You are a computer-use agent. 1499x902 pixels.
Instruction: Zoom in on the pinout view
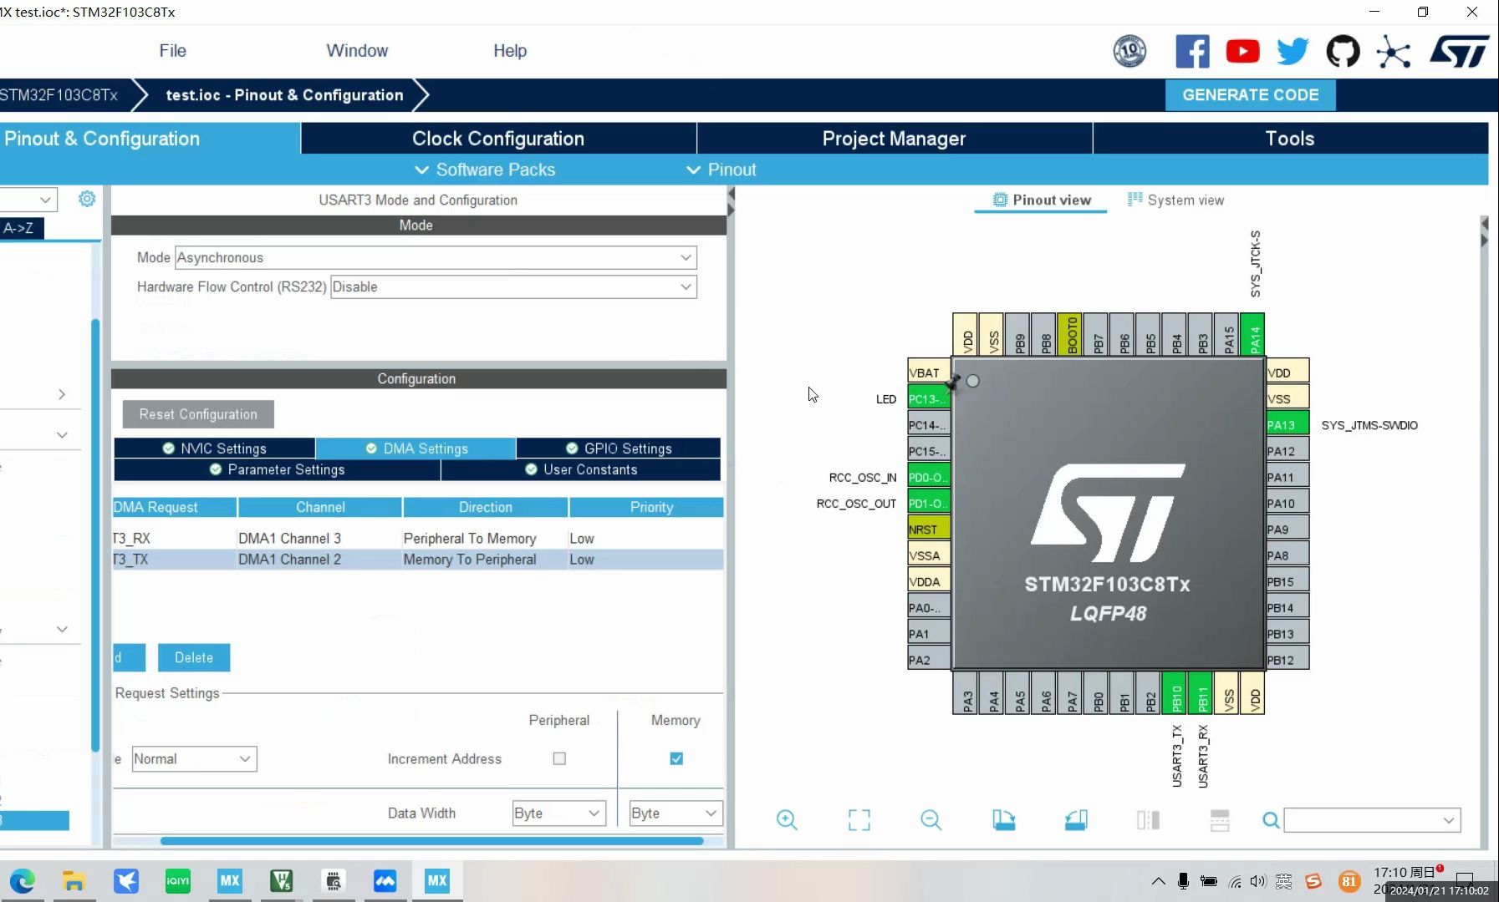coord(787,820)
